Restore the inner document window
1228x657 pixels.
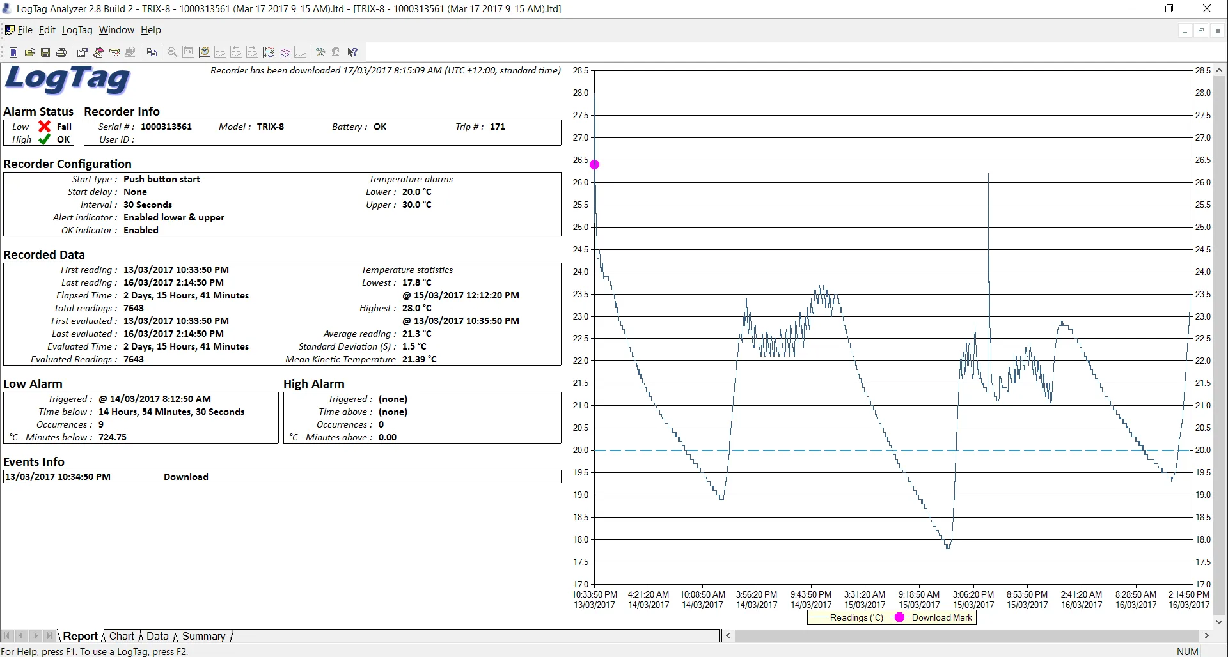pos(1201,31)
